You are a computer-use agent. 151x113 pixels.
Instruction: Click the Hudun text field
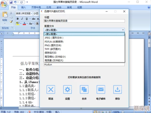click(x=84, y=65)
